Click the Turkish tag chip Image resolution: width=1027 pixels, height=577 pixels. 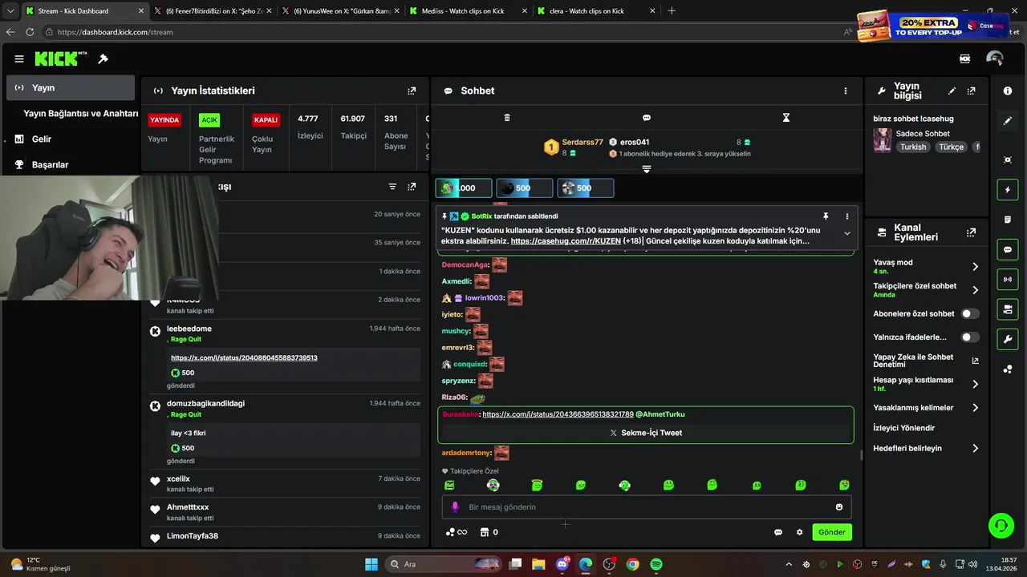[913, 147]
